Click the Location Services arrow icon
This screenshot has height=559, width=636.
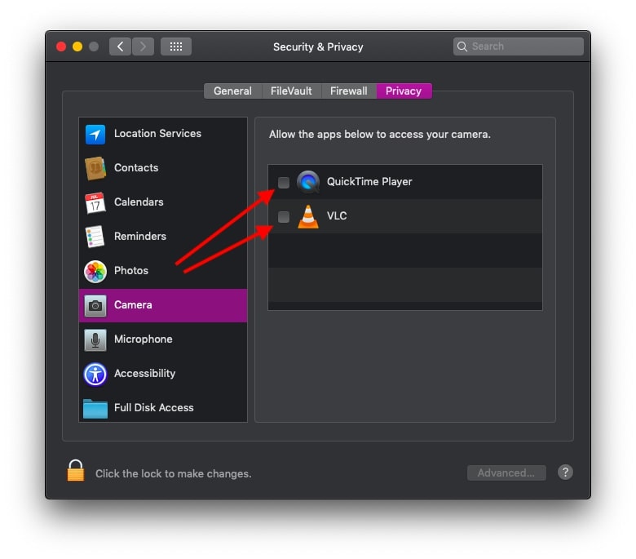(95, 135)
